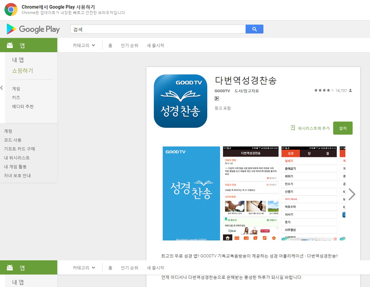The height and width of the screenshot is (287, 370).
Task: Click the star rating display
Action: point(324,90)
